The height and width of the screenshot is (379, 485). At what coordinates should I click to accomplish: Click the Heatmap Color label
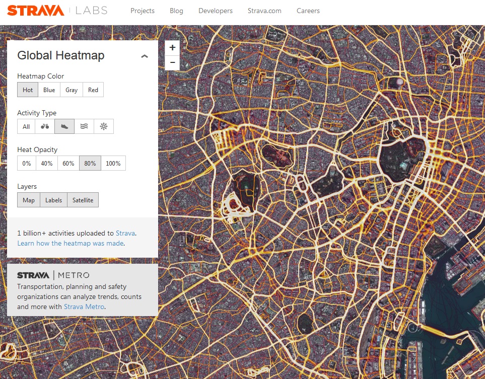[40, 76]
